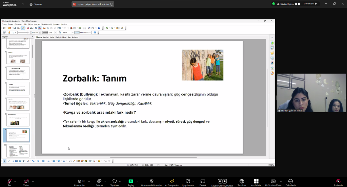Click Kaydı Duraklat/Durdur recording button

point(222,181)
